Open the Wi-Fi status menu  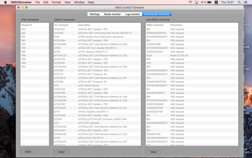tap(190, 2)
